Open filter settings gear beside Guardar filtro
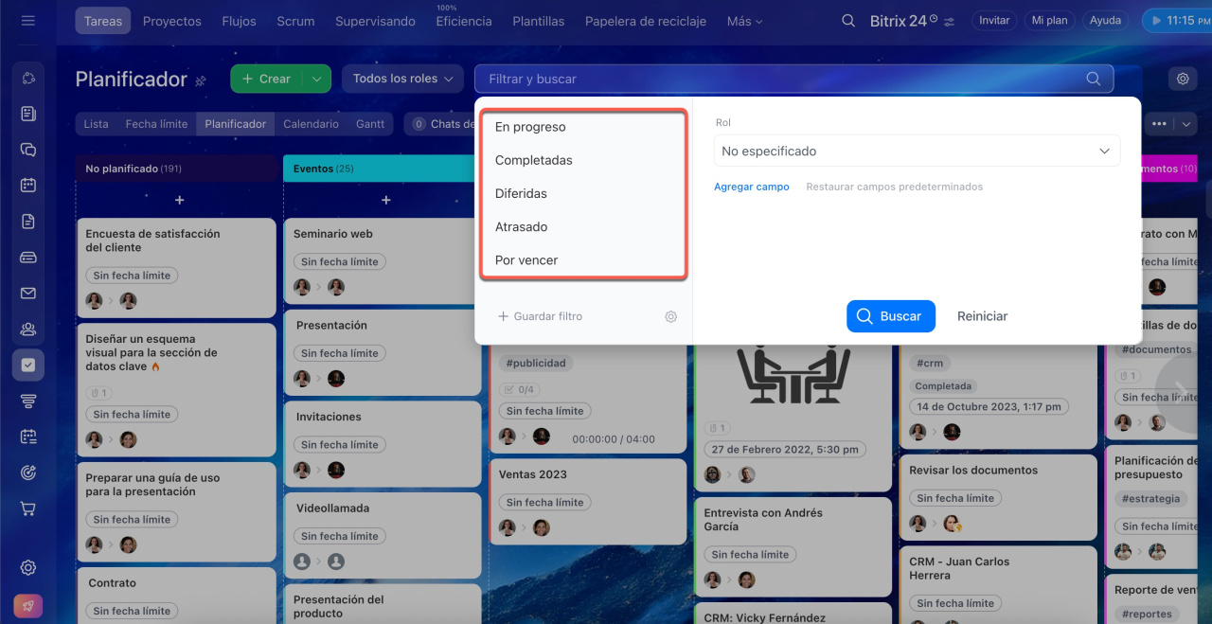The height and width of the screenshot is (624, 1212). tap(670, 316)
